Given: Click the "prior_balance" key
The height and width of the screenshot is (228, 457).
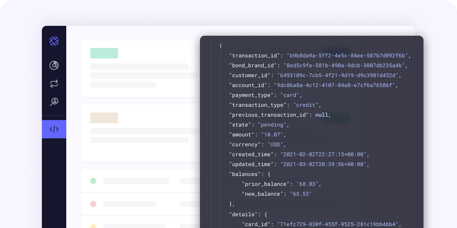Looking at the screenshot, I should (x=266, y=184).
